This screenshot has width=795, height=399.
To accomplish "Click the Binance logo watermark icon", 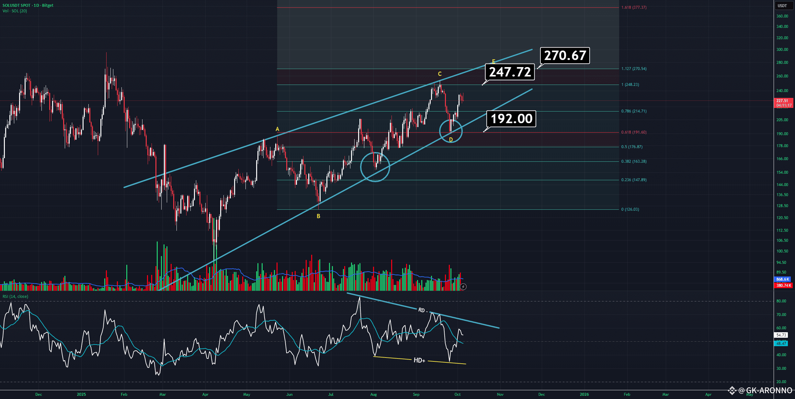I will [732, 391].
